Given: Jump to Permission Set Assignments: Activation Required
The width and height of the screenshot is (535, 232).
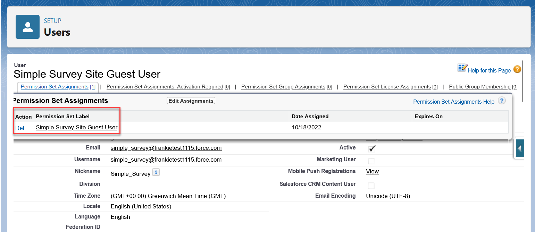Looking at the screenshot, I should pos(165,87).
